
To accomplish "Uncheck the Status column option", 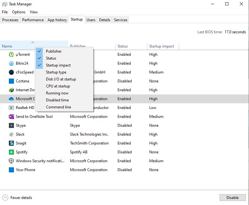I will 64,58.
